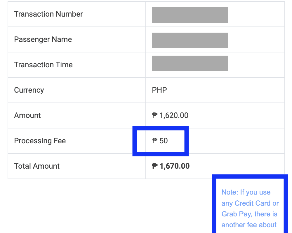Click the Amount row label

[27, 115]
